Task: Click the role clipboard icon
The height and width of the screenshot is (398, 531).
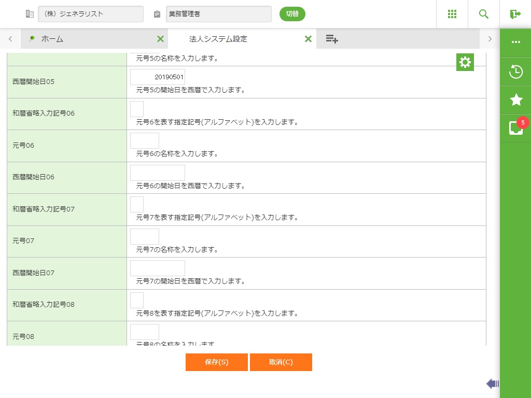Action: click(x=157, y=14)
